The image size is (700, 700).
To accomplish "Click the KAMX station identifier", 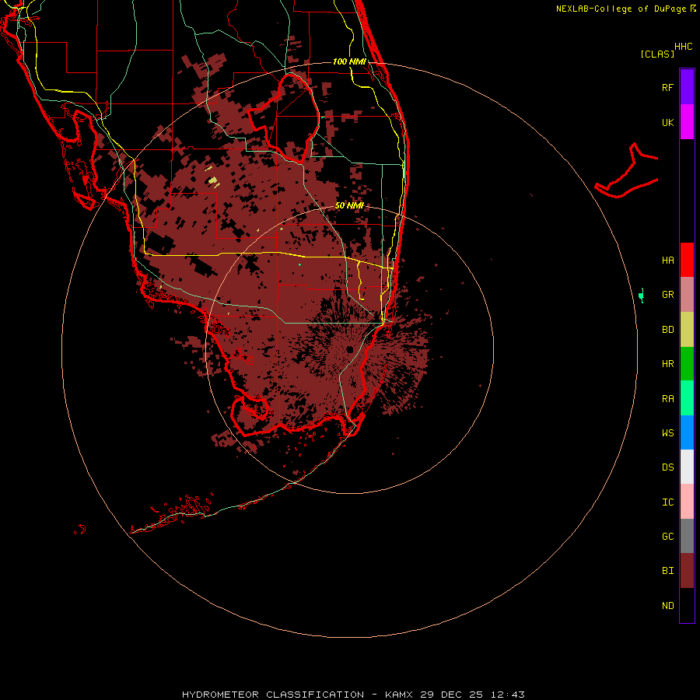I will [399, 695].
